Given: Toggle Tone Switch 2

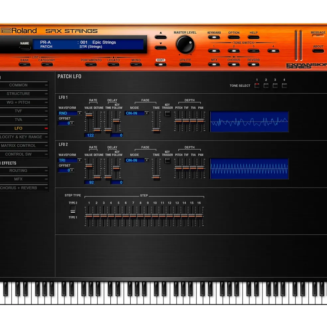Looking at the screenshot, I should click(234, 51).
